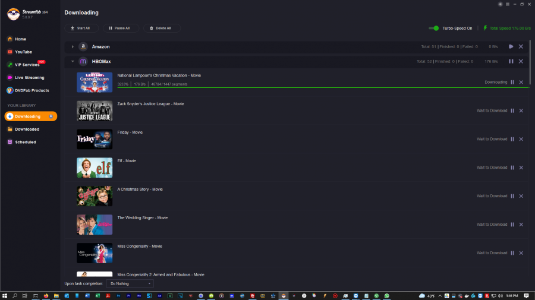
Task: Open the YouTube section
Action: [x=23, y=52]
